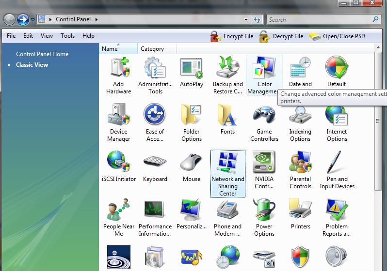Click the scrollbar up arrow
387x271 pixels.
(378, 47)
